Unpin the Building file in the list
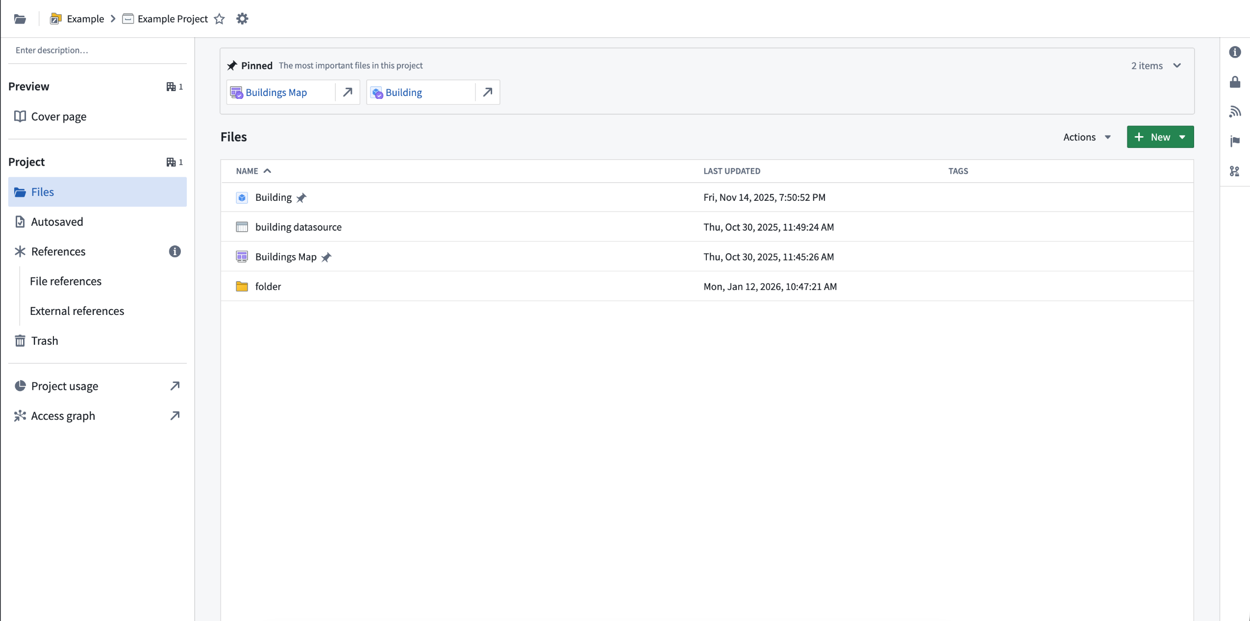 click(302, 197)
